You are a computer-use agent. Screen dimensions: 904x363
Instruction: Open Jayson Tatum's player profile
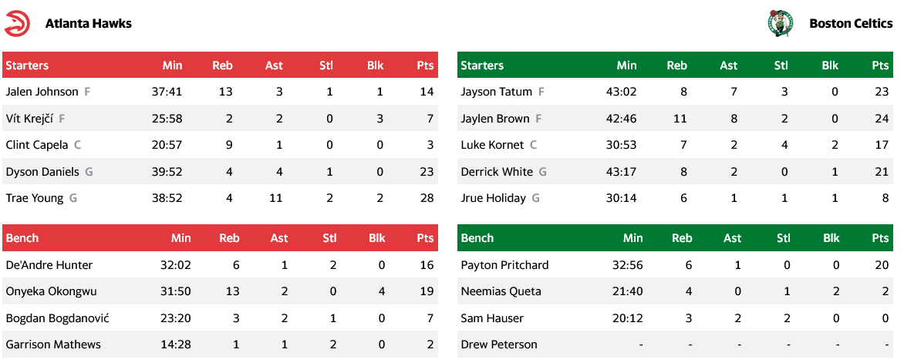496,92
